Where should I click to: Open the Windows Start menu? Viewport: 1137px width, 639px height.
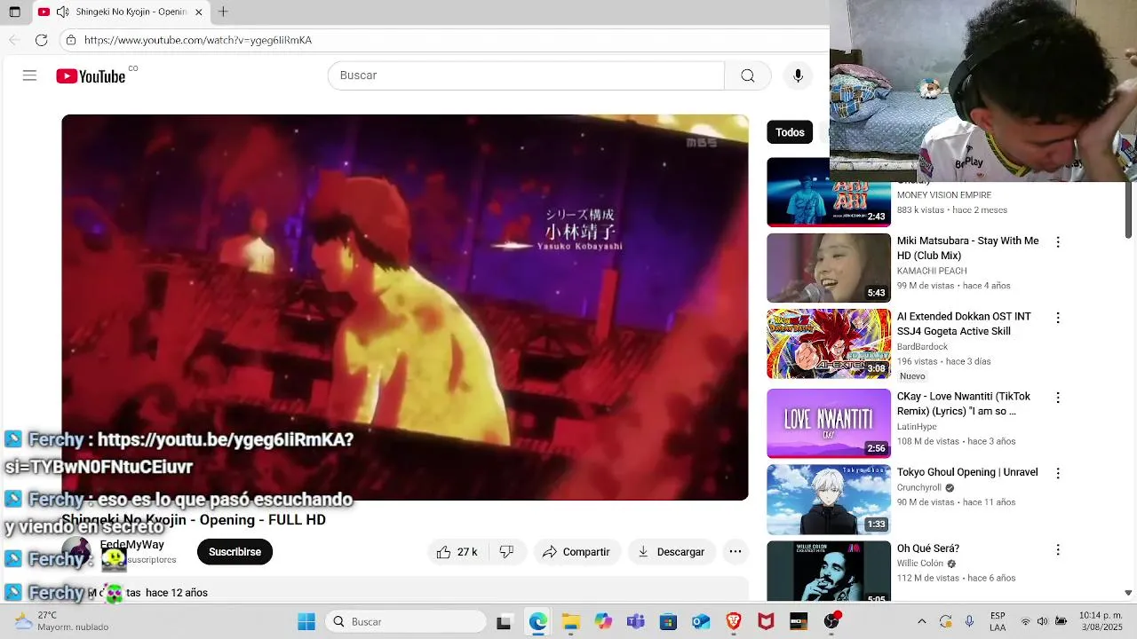pos(306,622)
